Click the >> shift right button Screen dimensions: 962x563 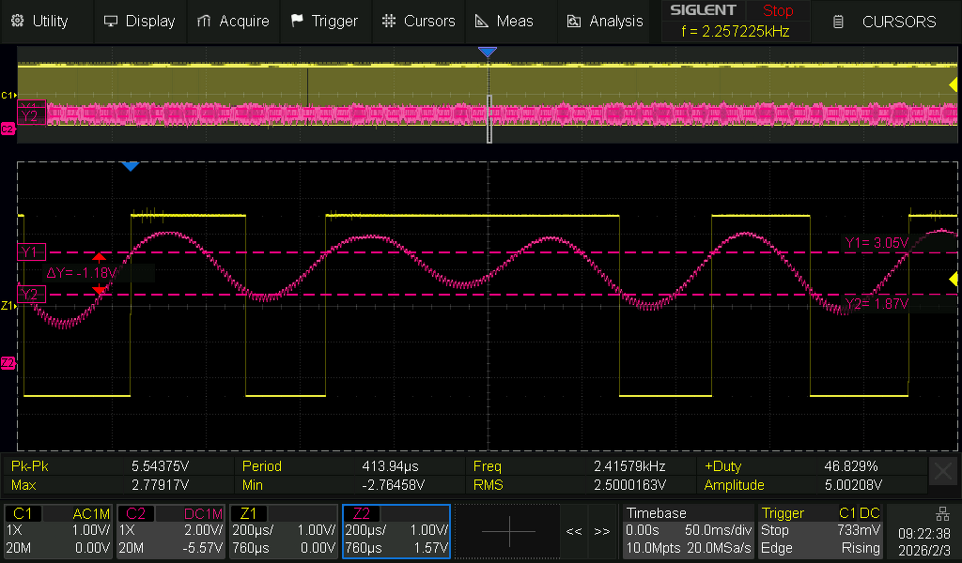tap(602, 531)
